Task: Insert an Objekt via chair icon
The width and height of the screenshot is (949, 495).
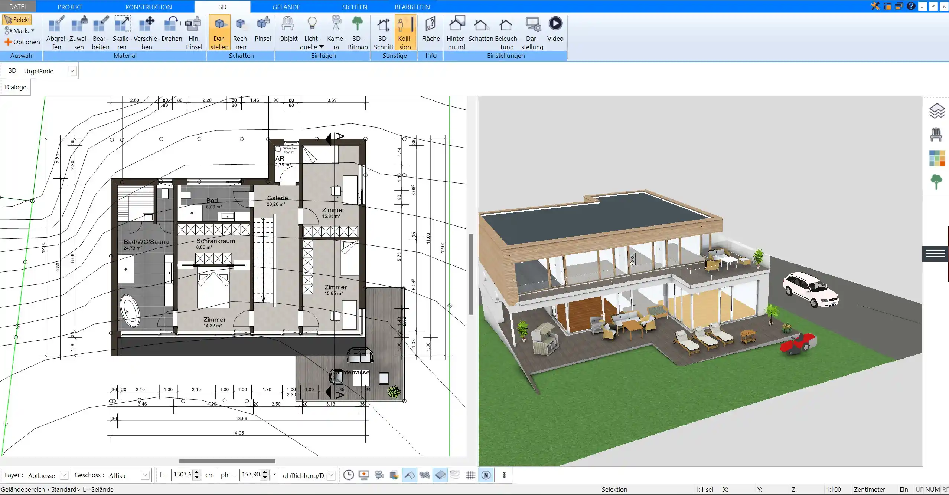Action: point(288,29)
